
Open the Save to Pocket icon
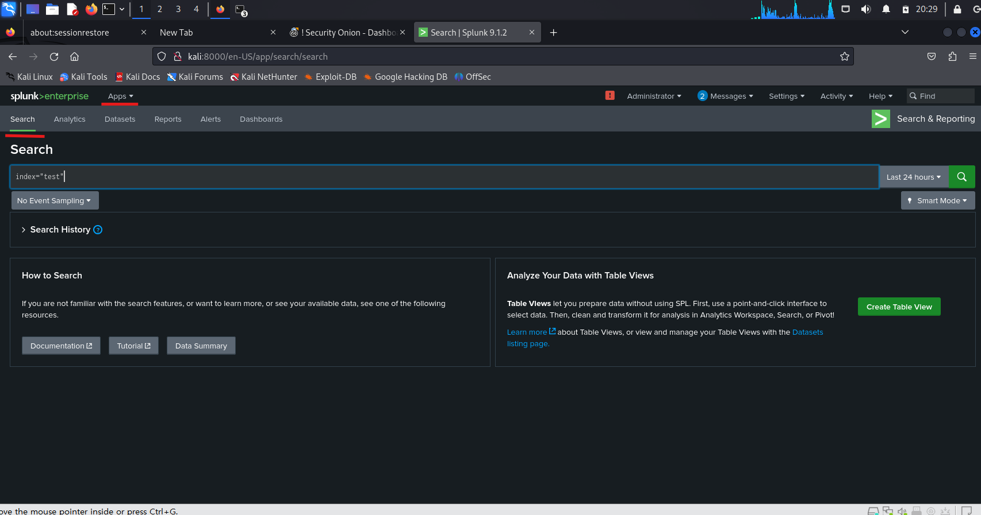pyautogui.click(x=932, y=56)
